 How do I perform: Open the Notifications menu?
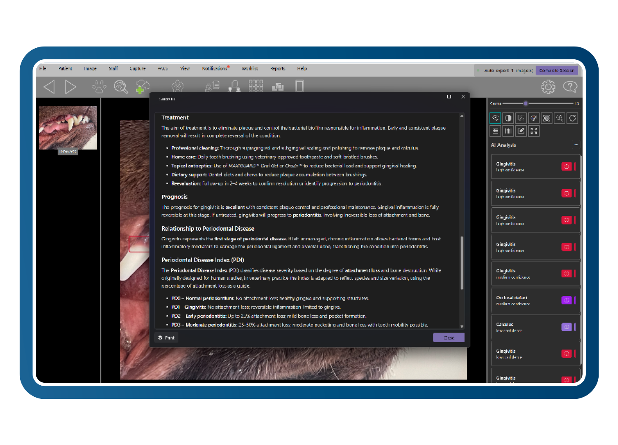[x=215, y=68]
